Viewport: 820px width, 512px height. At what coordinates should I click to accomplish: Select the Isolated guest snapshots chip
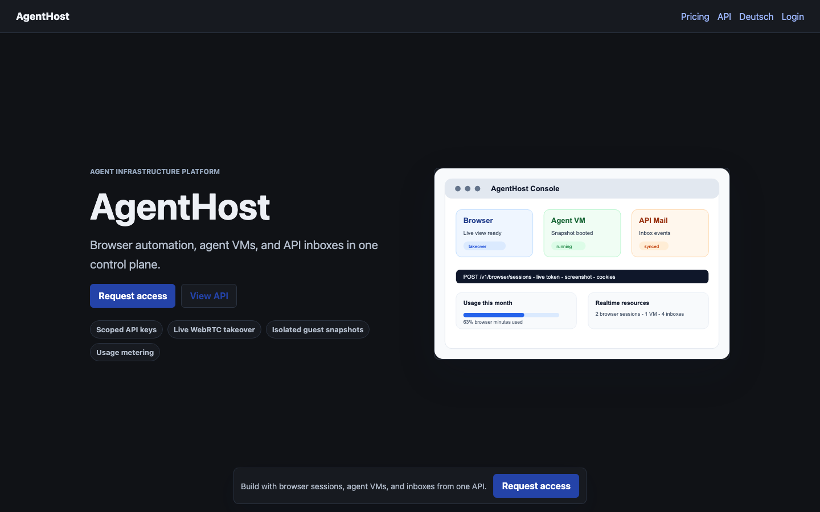(318, 329)
